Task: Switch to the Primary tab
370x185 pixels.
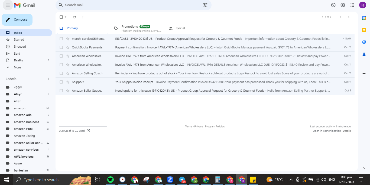Action: point(82,28)
